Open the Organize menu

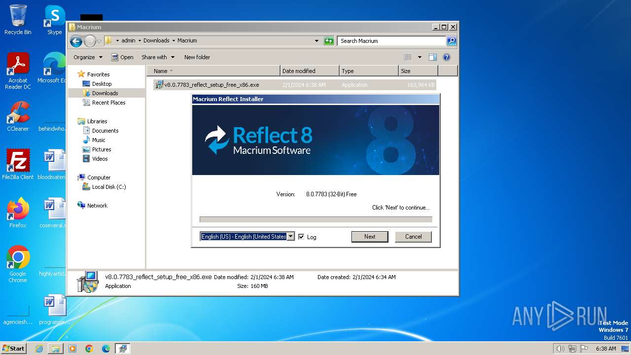[x=88, y=57]
